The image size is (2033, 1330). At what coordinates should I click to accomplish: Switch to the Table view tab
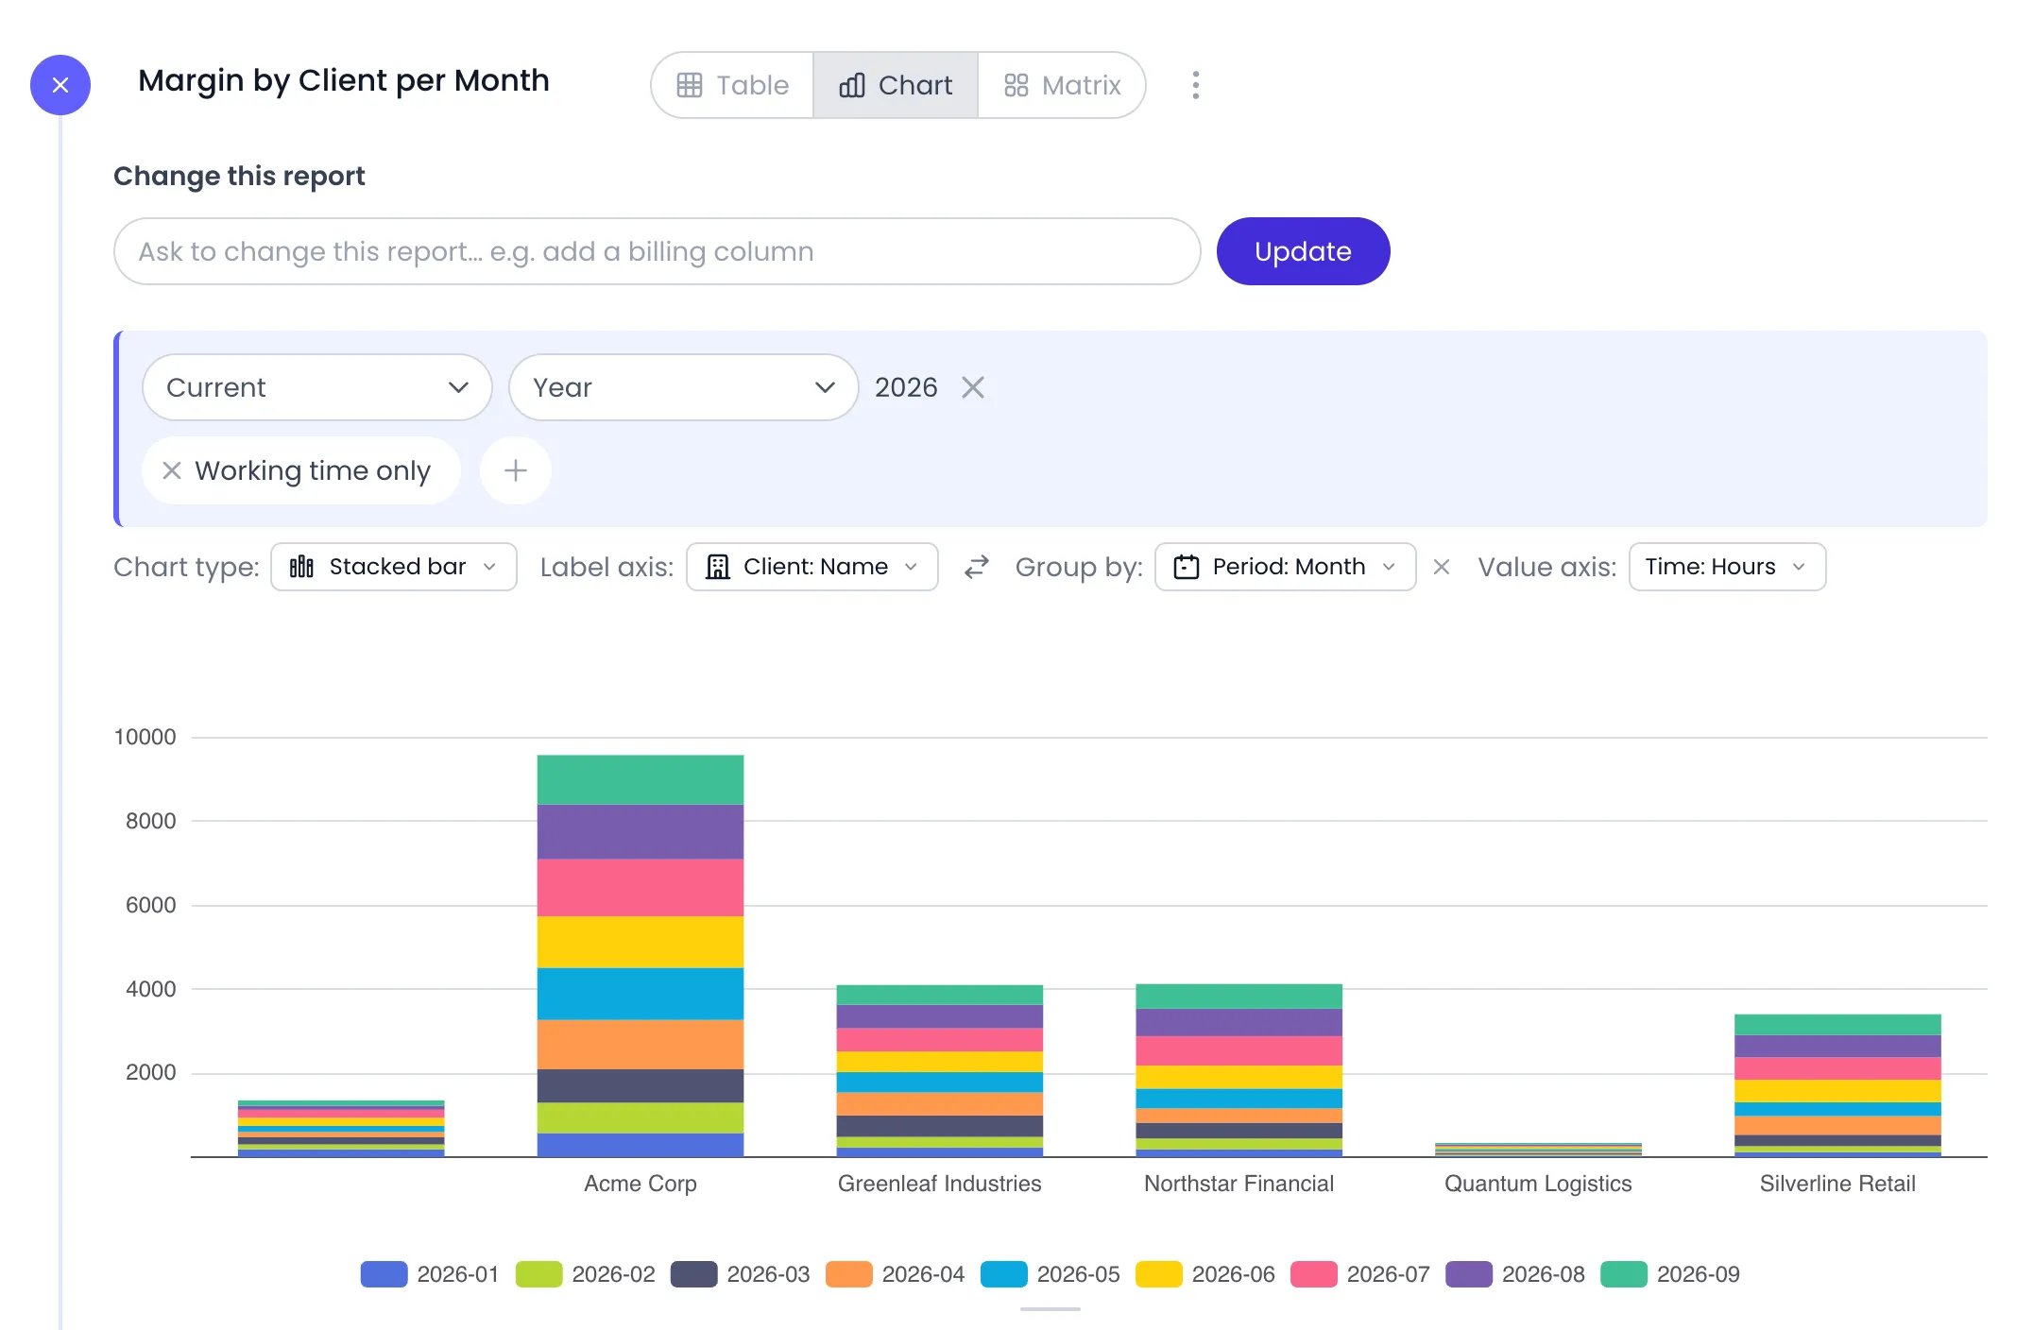pyautogui.click(x=733, y=85)
